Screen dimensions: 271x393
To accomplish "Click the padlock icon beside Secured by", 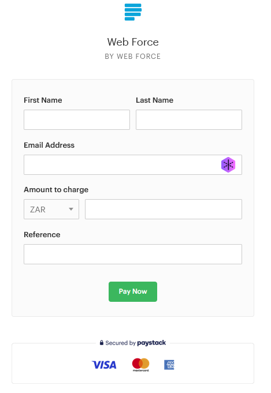I will (x=102, y=343).
